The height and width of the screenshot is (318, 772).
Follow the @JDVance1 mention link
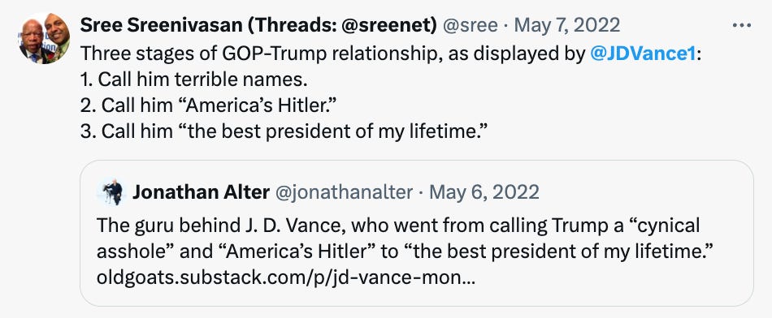pyautogui.click(x=643, y=53)
